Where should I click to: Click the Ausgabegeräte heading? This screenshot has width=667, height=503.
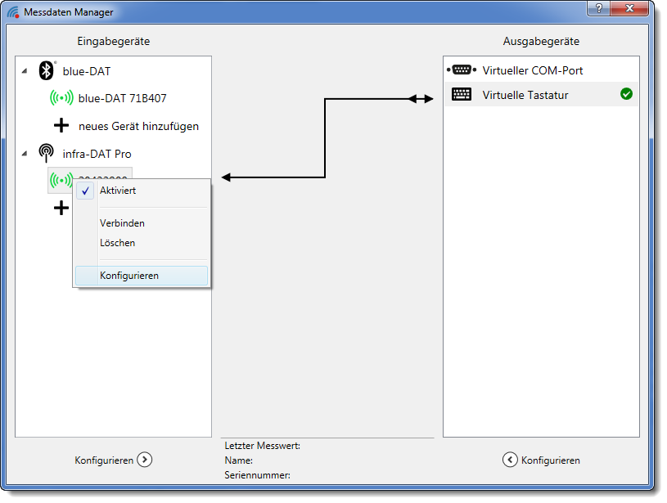tap(541, 41)
